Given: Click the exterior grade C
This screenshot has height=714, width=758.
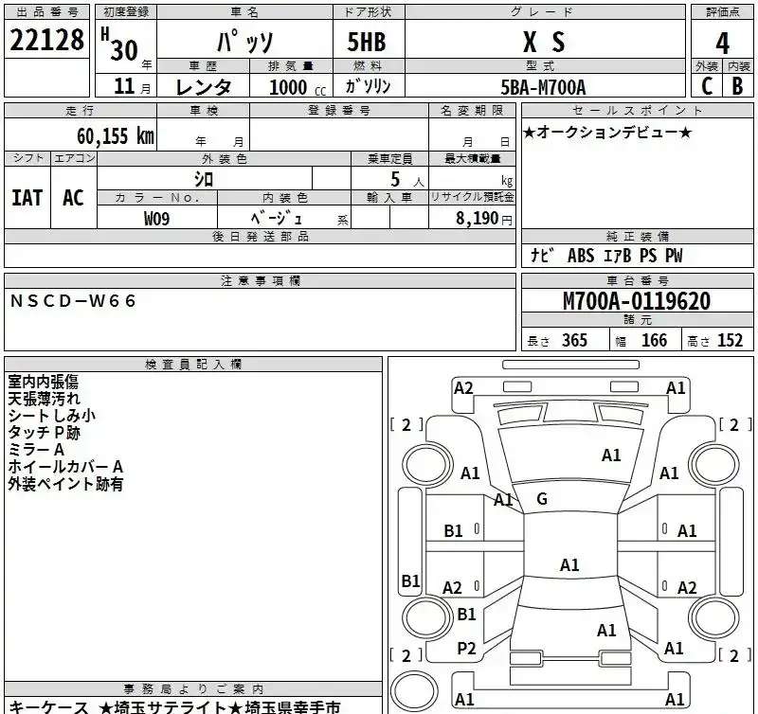Looking at the screenshot, I should (707, 86).
